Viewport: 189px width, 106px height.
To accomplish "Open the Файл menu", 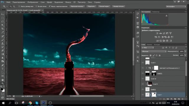I will point(8,2).
